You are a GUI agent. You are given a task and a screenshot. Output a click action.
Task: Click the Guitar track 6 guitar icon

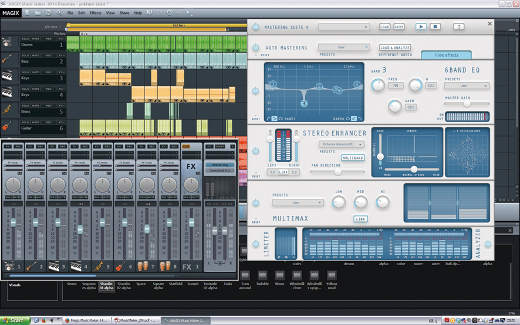click(x=6, y=126)
